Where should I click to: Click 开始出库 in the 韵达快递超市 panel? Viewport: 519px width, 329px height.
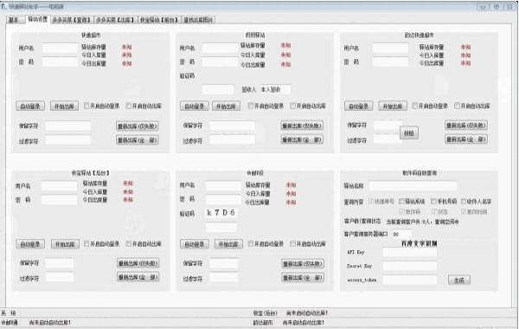click(x=393, y=106)
